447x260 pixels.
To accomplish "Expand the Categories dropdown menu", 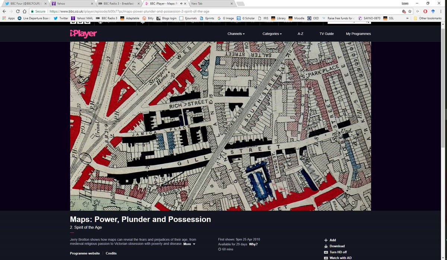I will pyautogui.click(x=272, y=34).
